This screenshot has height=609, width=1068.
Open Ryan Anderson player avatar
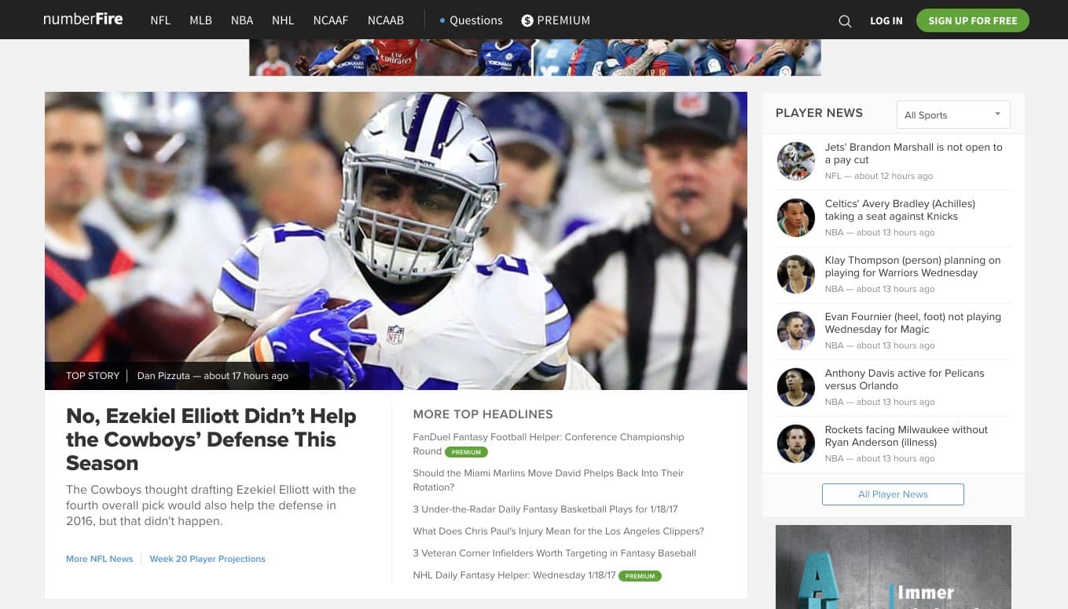[x=796, y=443]
